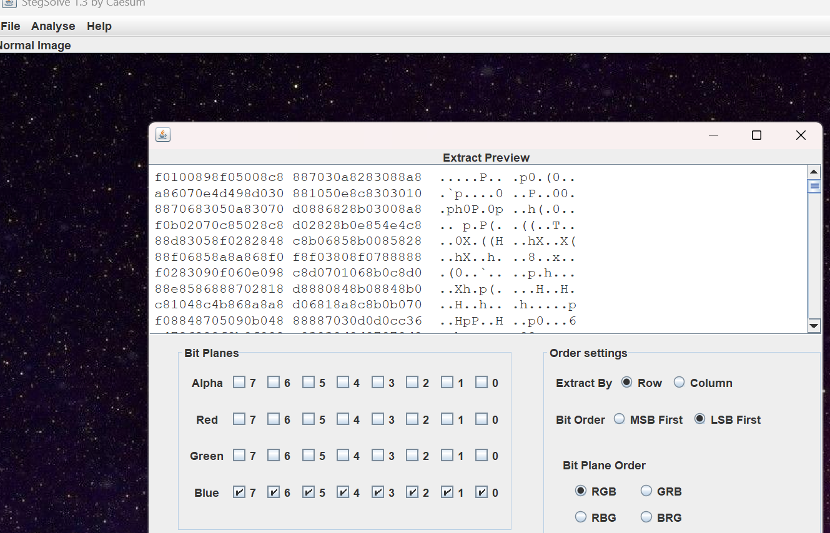Select GRB bit plane order
The width and height of the screenshot is (830, 533).
pos(646,491)
